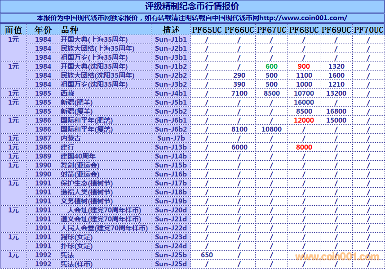385x269 pixels.
Task: Click the red 12000 price cell
Action: pos(304,120)
